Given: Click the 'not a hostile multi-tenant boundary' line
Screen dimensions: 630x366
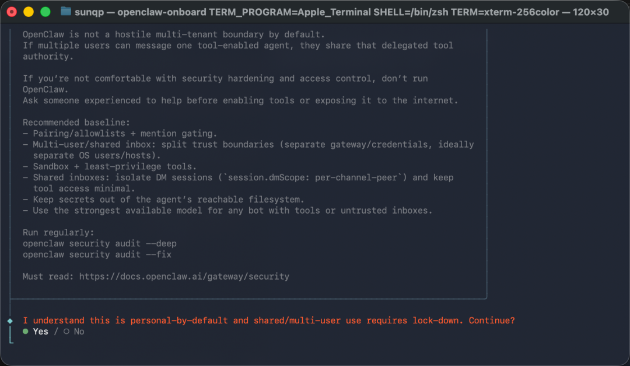Looking at the screenshot, I should click(x=174, y=34).
